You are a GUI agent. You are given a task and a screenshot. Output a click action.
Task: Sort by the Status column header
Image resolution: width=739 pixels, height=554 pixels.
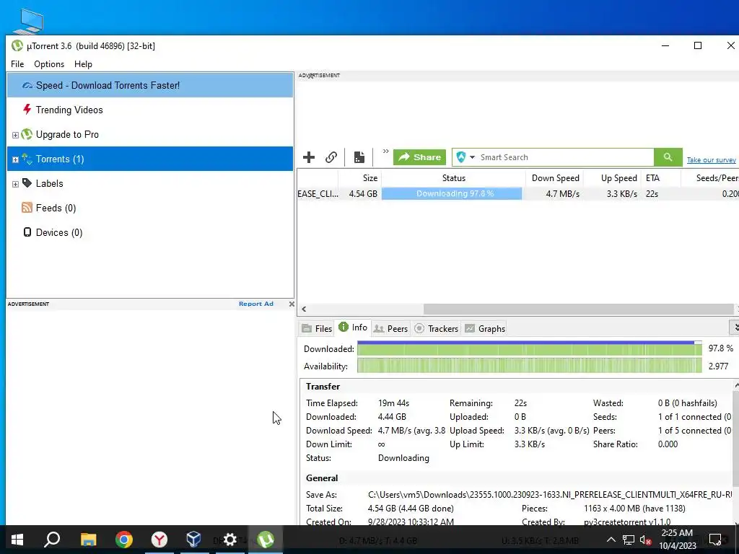pos(453,178)
